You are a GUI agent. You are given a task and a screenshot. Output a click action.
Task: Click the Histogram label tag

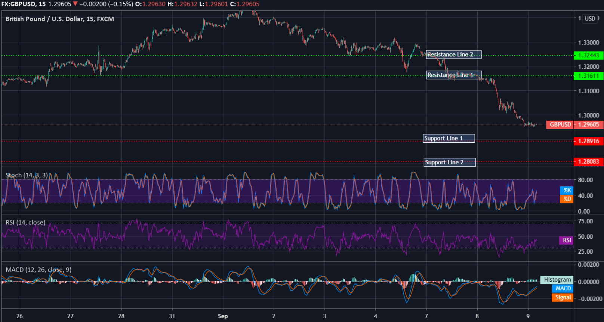click(557, 280)
